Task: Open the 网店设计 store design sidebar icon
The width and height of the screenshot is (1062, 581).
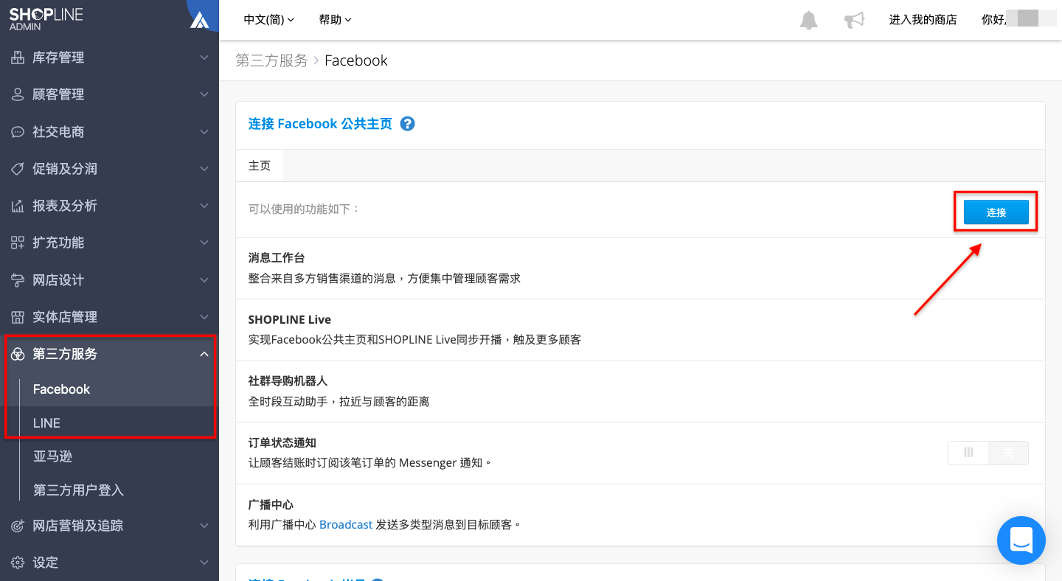Action: pos(18,279)
